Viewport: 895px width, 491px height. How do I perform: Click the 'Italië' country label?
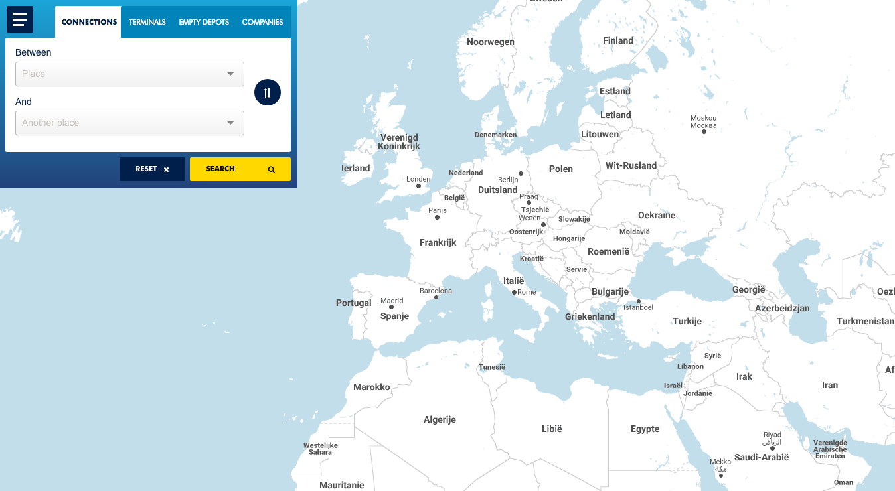(514, 281)
